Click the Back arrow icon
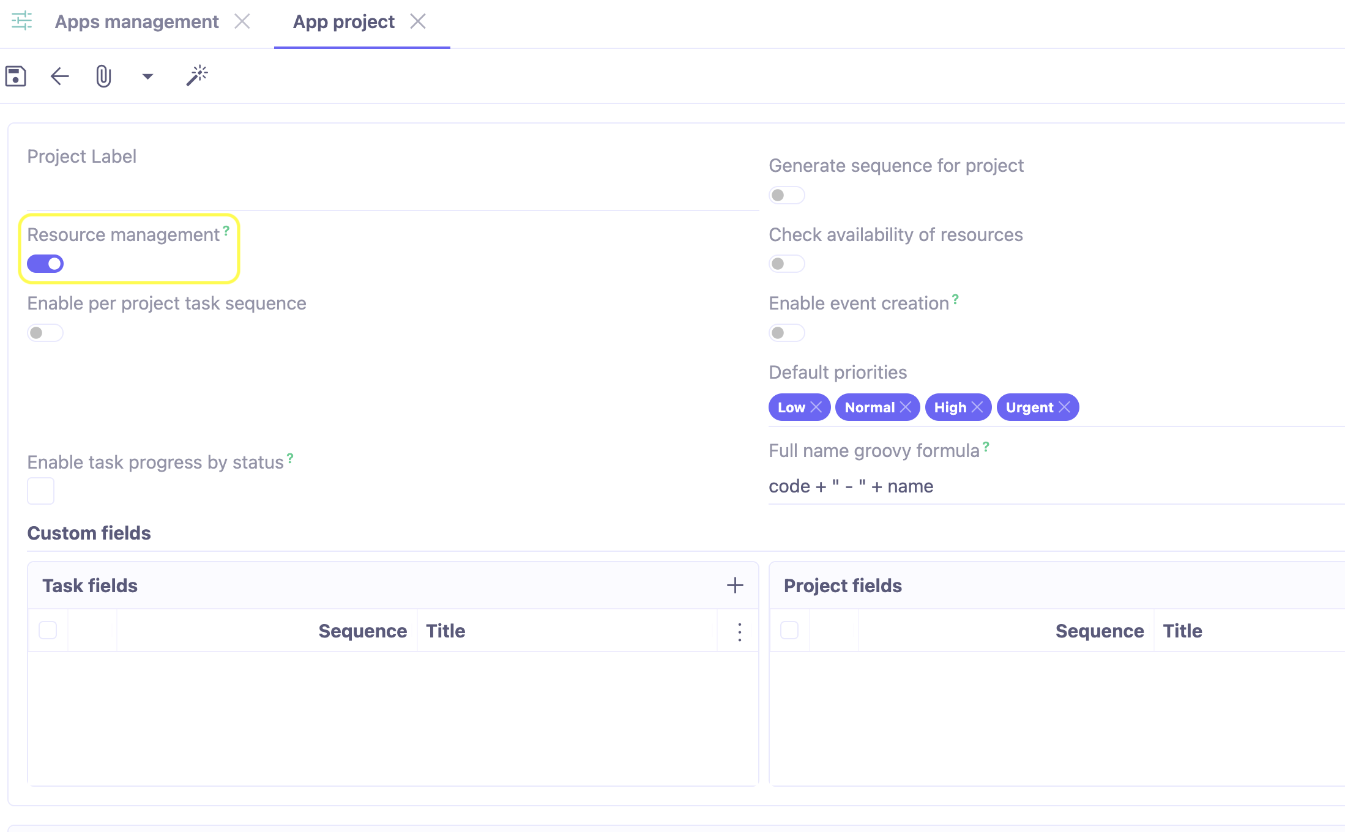Image resolution: width=1345 pixels, height=832 pixels. tap(59, 76)
